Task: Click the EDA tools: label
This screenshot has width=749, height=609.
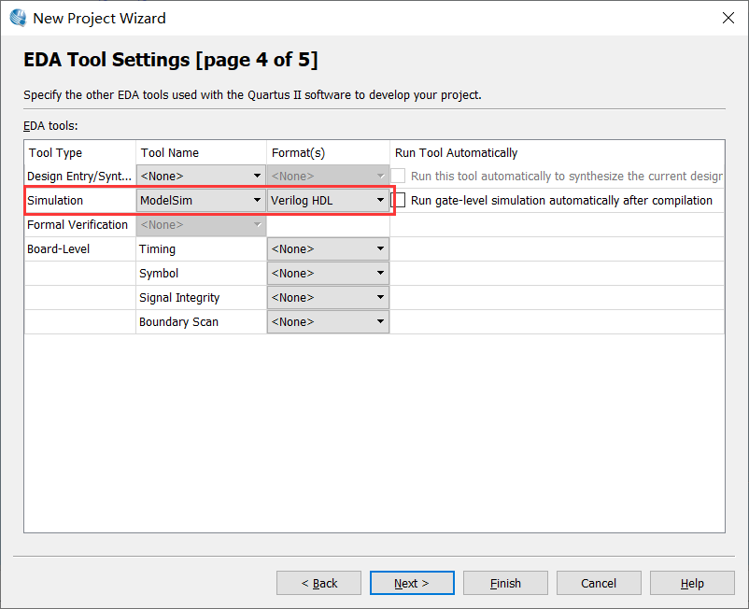Action: (x=50, y=125)
